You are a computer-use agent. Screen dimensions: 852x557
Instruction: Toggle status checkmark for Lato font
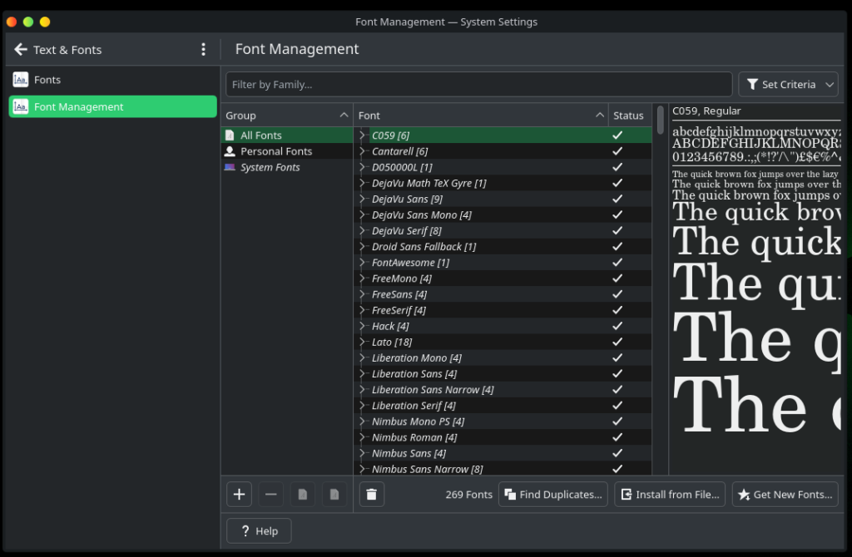[x=617, y=342]
